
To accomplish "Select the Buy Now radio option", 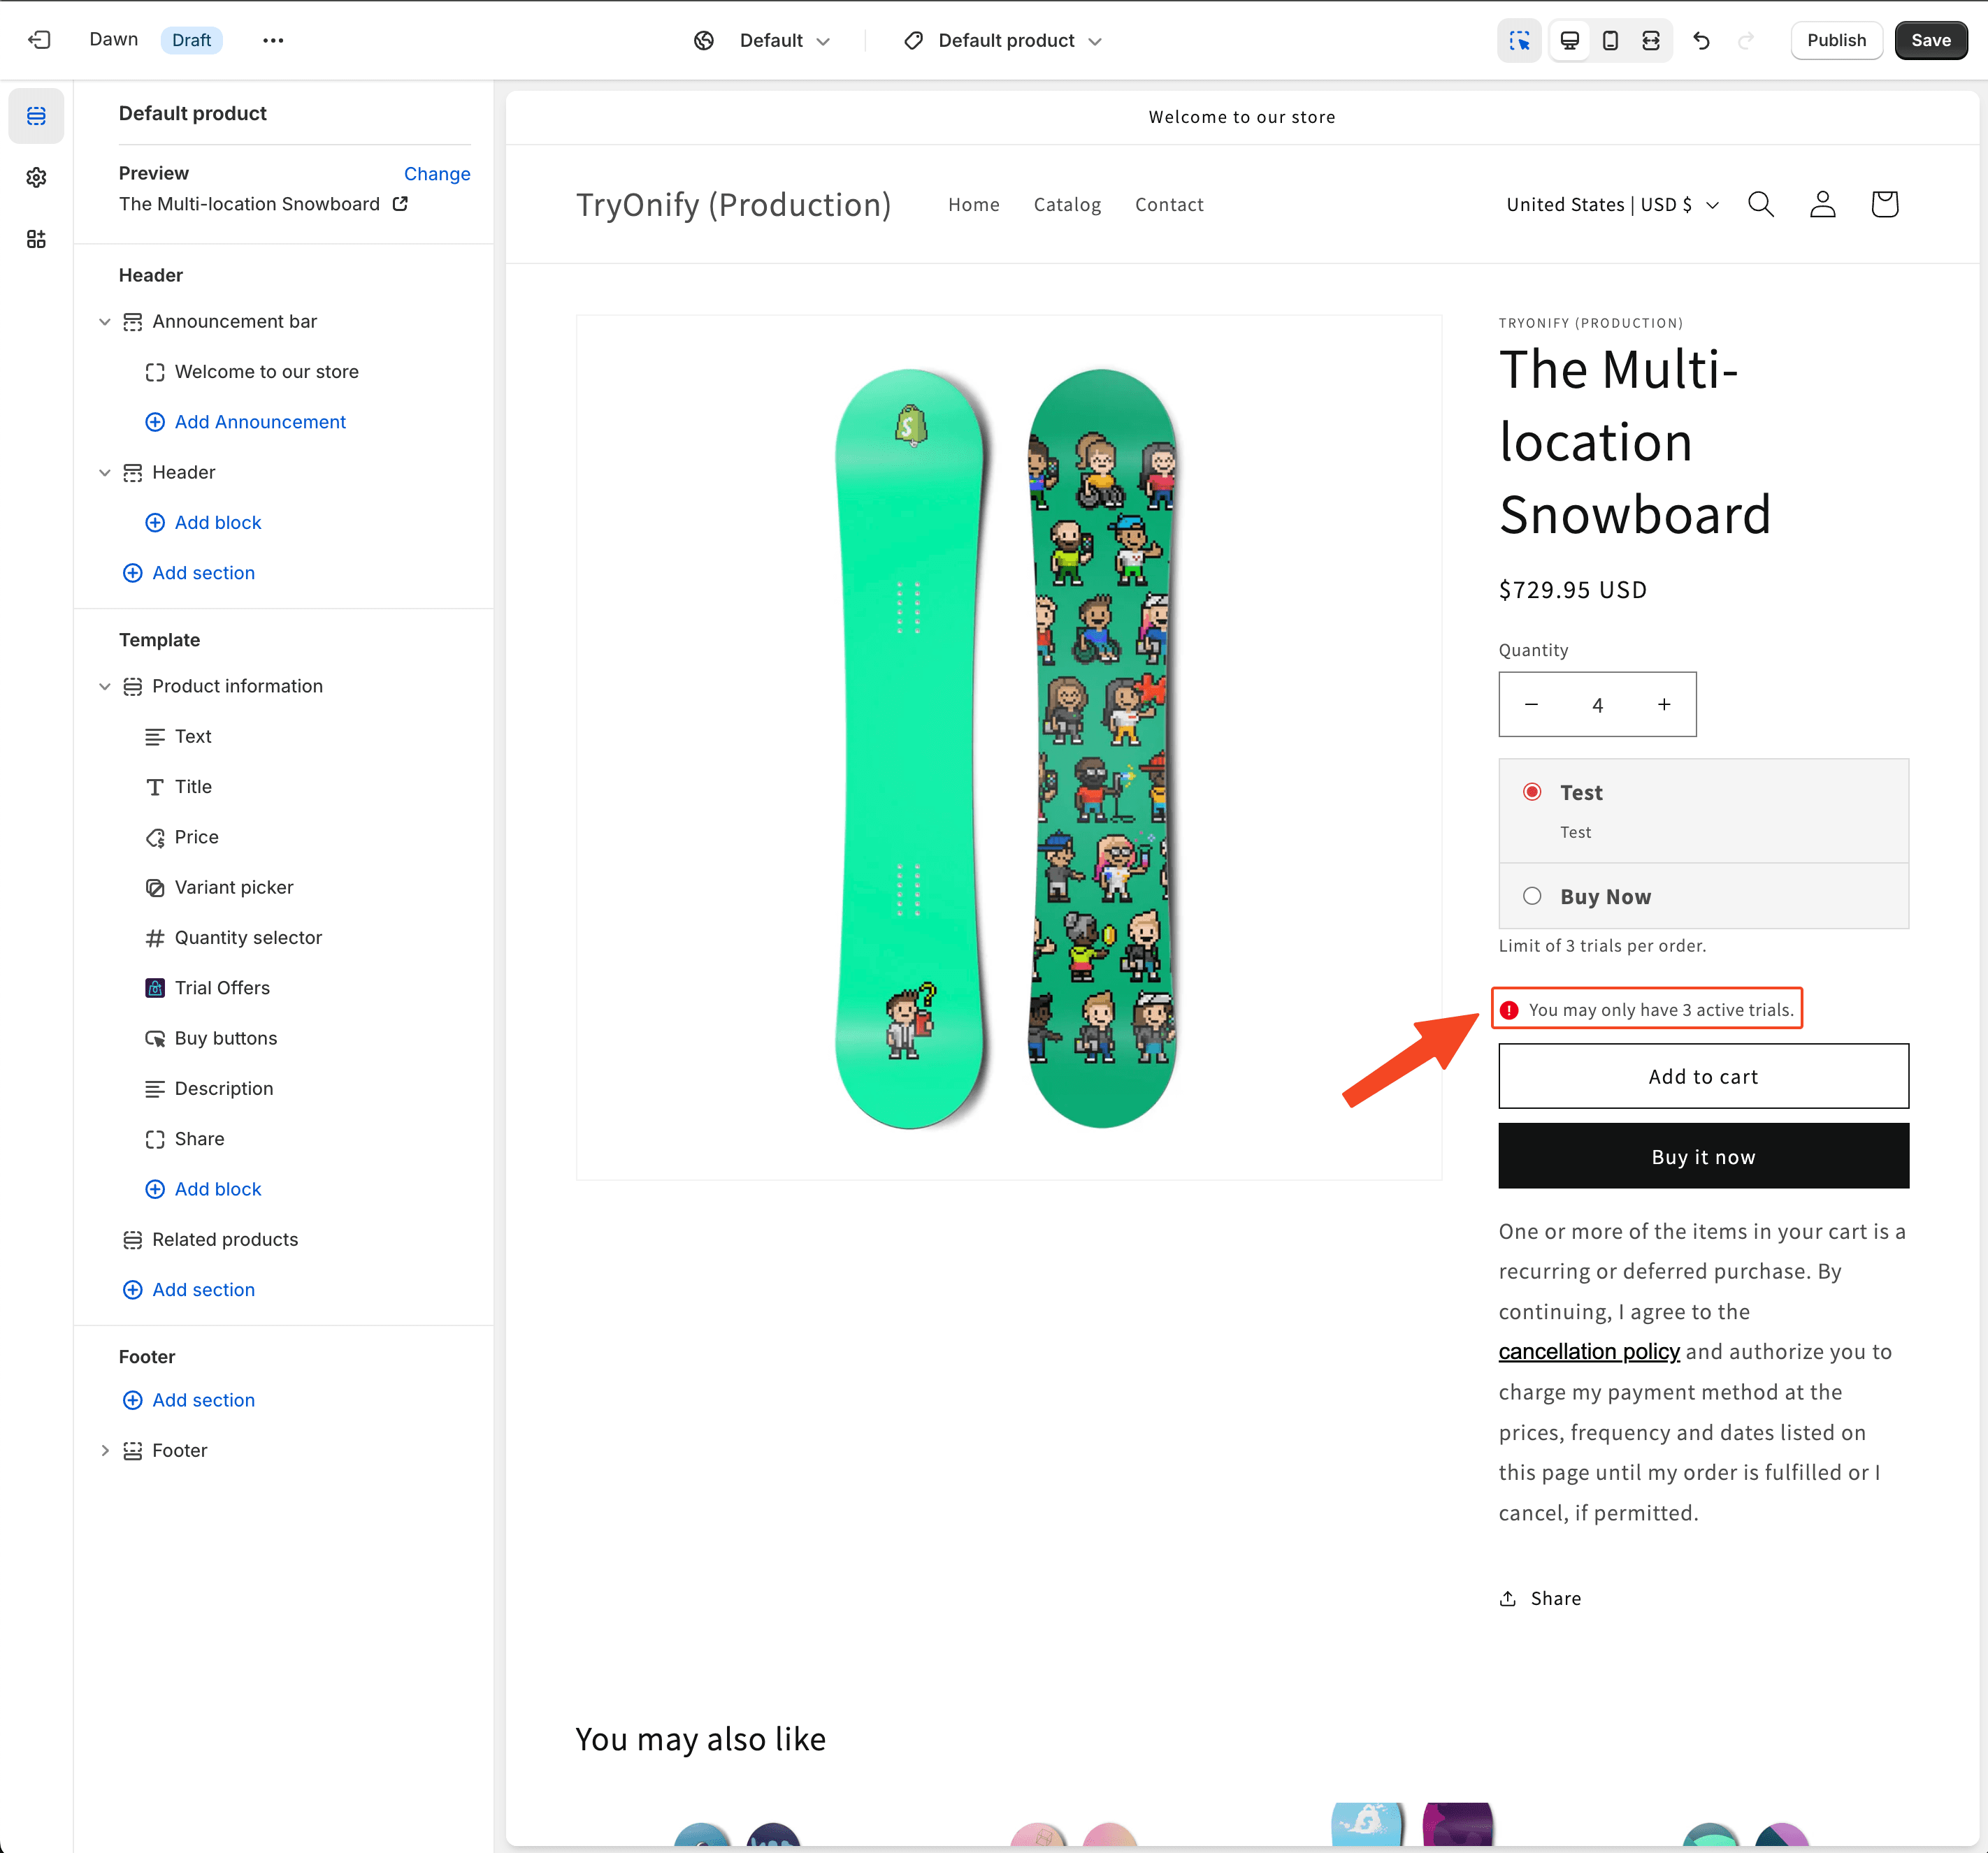I will pyautogui.click(x=1532, y=896).
